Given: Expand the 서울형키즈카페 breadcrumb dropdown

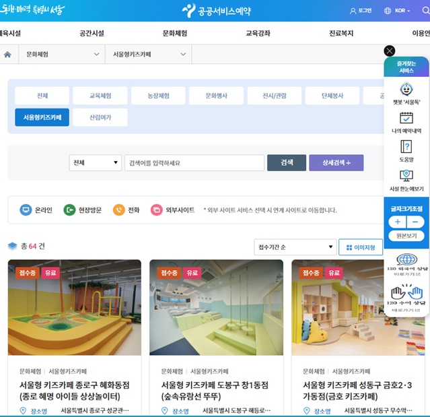Looking at the screenshot, I should pos(148,55).
